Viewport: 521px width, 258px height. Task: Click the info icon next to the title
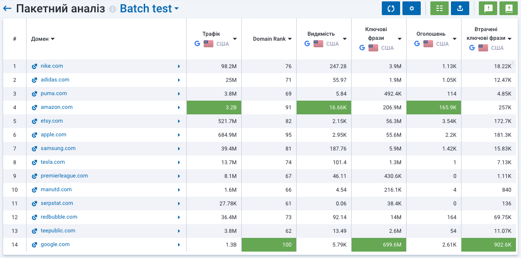[113, 9]
